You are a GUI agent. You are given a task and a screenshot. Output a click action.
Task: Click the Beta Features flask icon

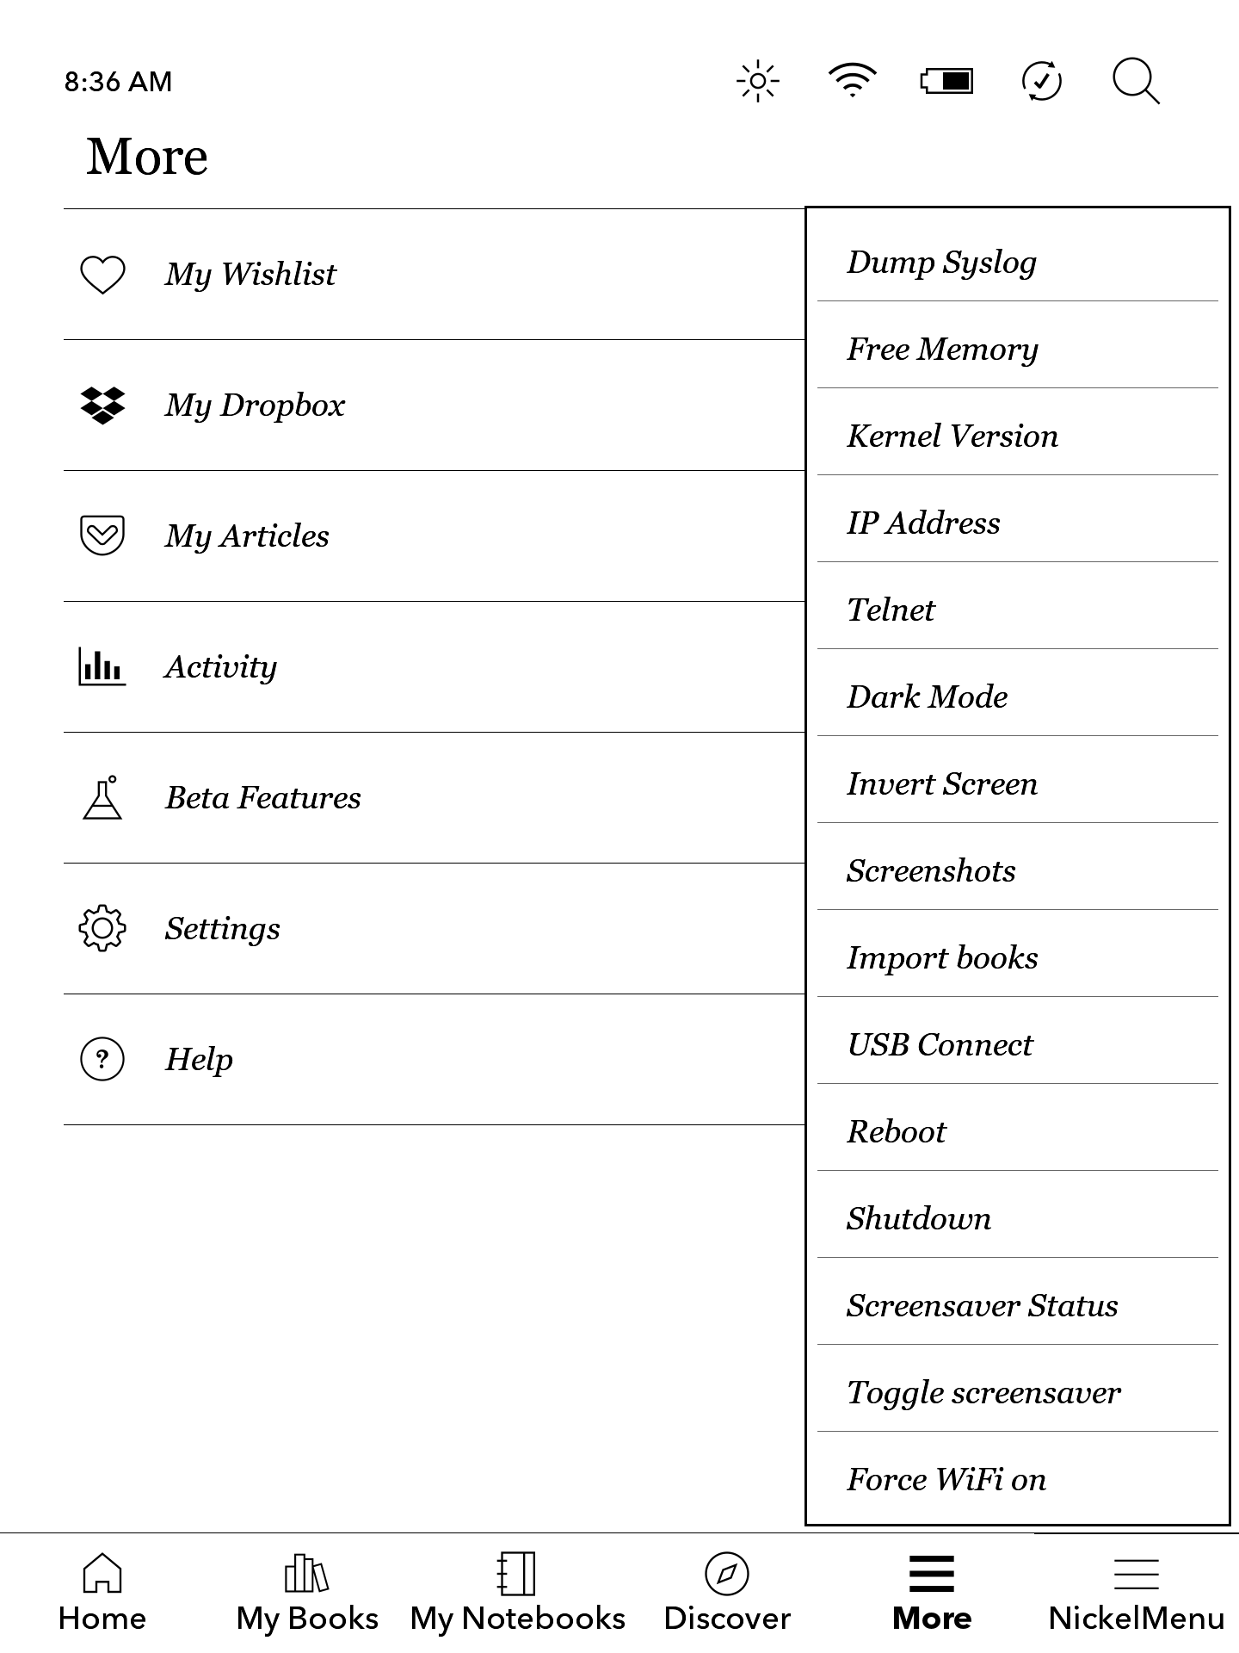pyautogui.click(x=102, y=797)
